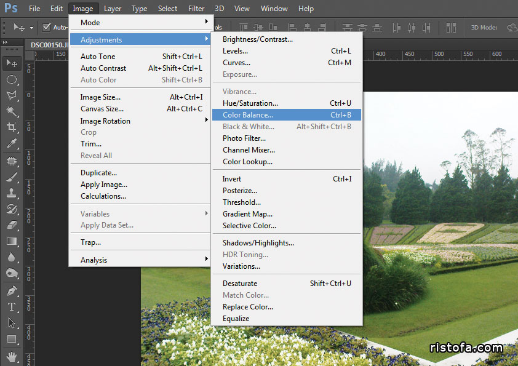Screen dimensions: 518x366
Task: Click the Photoshop Ps logo
Action: pos(11,8)
